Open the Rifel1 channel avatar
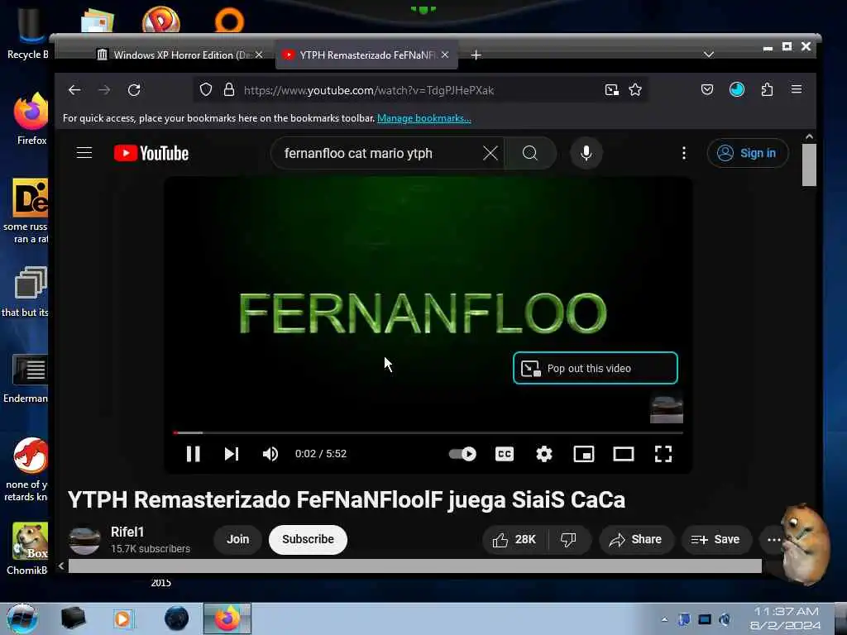Screen dimensions: 847x635 click(84, 539)
